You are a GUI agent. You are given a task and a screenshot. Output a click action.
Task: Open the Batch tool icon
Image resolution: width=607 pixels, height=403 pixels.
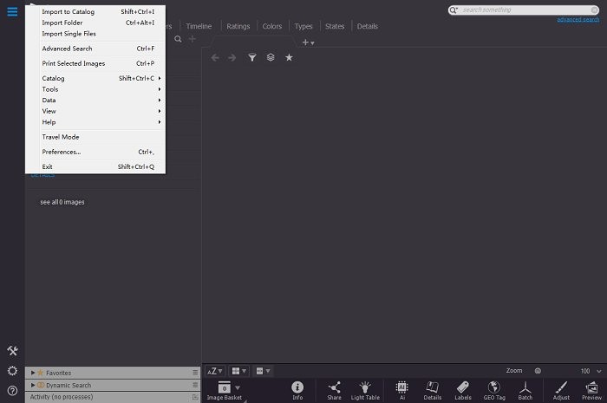coord(525,390)
